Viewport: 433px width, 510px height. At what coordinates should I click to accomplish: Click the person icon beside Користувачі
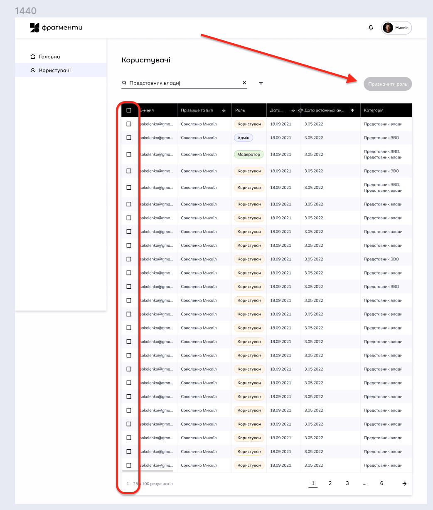(33, 70)
